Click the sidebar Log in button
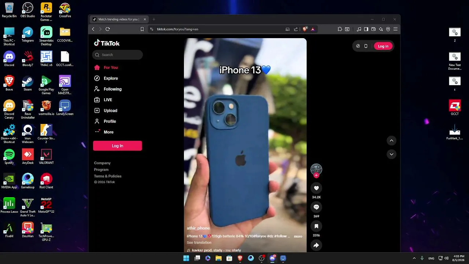Screen dimensions: 469x264 tap(118, 146)
